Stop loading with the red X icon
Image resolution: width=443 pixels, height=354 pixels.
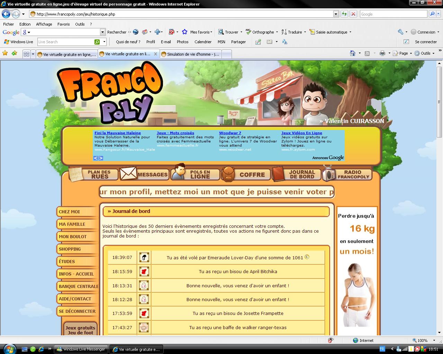pos(353,14)
